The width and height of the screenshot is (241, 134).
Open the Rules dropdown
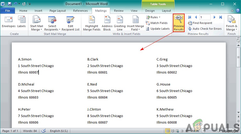click(153, 17)
